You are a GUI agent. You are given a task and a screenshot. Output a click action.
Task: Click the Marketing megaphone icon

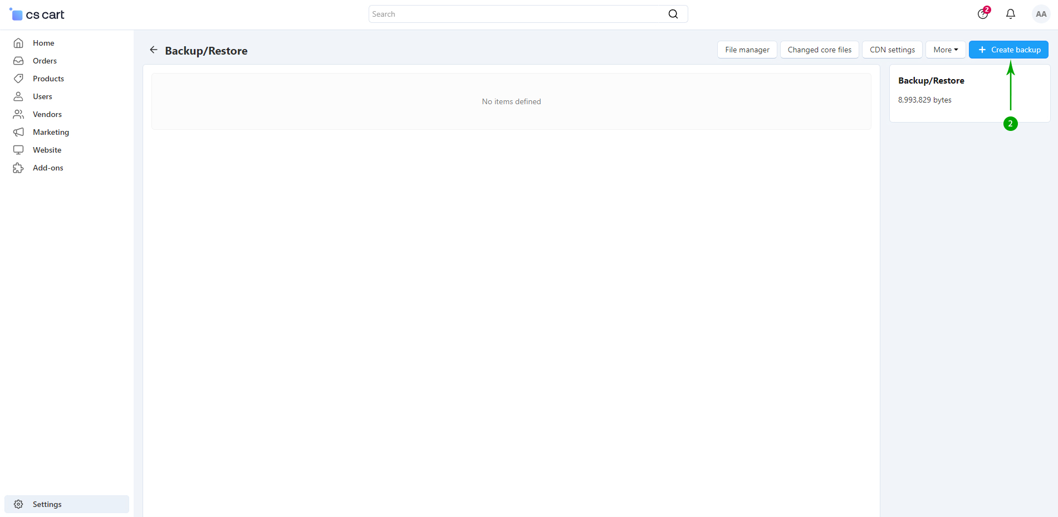[18, 132]
